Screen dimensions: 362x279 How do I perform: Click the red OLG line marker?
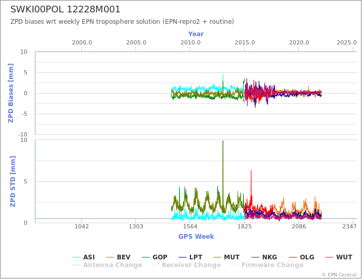pos(293,257)
